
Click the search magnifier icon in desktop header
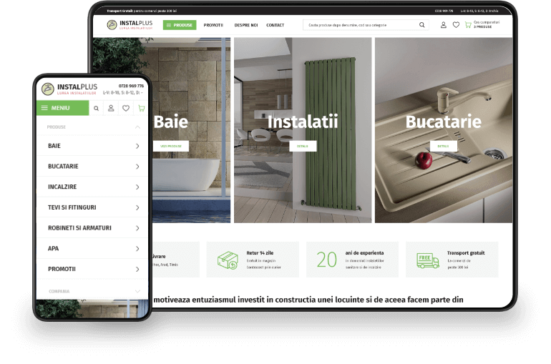coord(421,25)
